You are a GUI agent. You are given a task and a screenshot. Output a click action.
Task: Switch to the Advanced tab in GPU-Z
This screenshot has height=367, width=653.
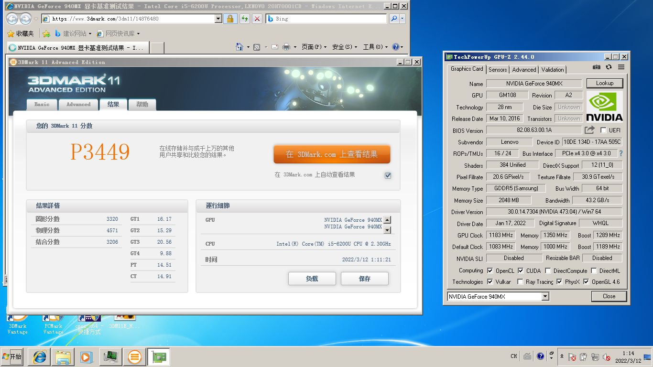click(524, 69)
